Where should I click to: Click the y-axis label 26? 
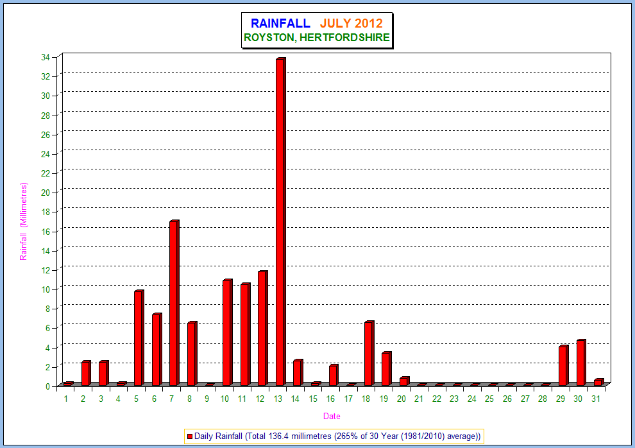click(x=46, y=135)
